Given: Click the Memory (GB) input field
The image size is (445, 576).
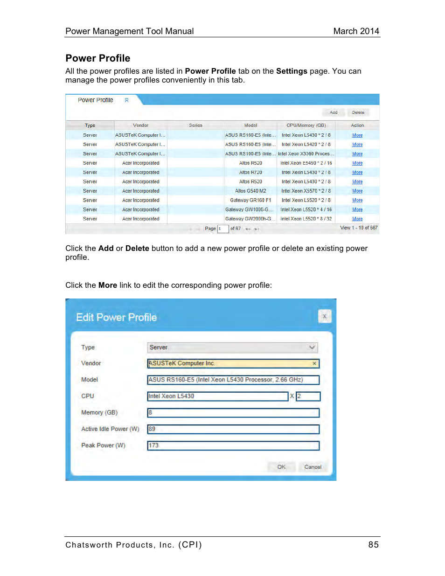Looking at the screenshot, I should point(233,413).
